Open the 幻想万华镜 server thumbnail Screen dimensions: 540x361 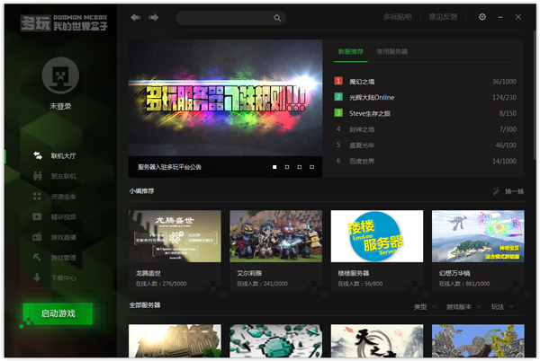pyautogui.click(x=478, y=236)
